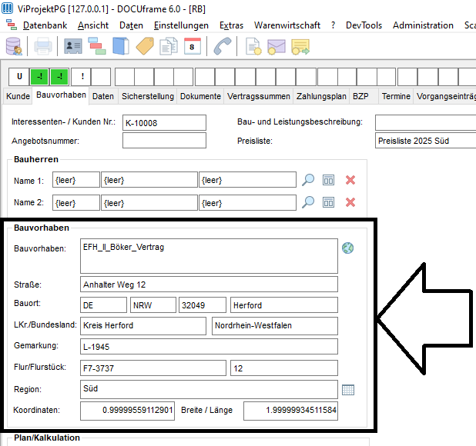Screen dimensions: 476x446
Task: Click the Straße field with Anhalter Weg 12
Action: pos(209,285)
